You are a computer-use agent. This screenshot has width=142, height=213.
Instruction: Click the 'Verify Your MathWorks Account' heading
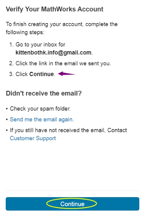point(54,9)
